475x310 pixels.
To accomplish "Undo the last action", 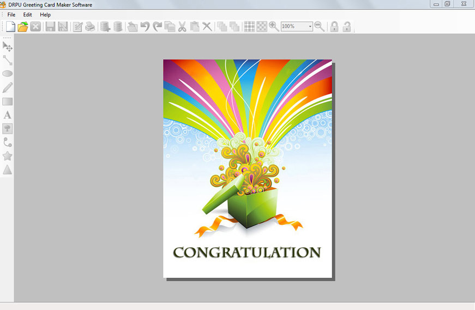I will (x=145, y=27).
